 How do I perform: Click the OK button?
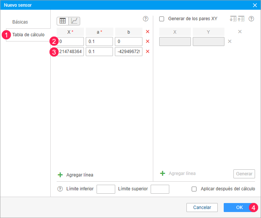point(239,207)
